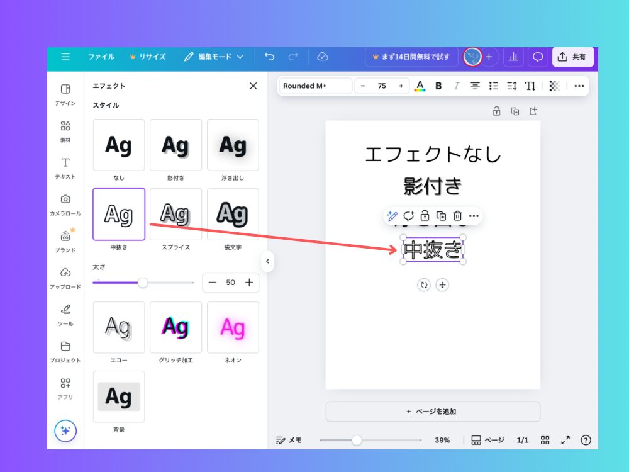This screenshot has height=472, width=629.
Task: Select the 浮き出し text style
Action: 233,145
